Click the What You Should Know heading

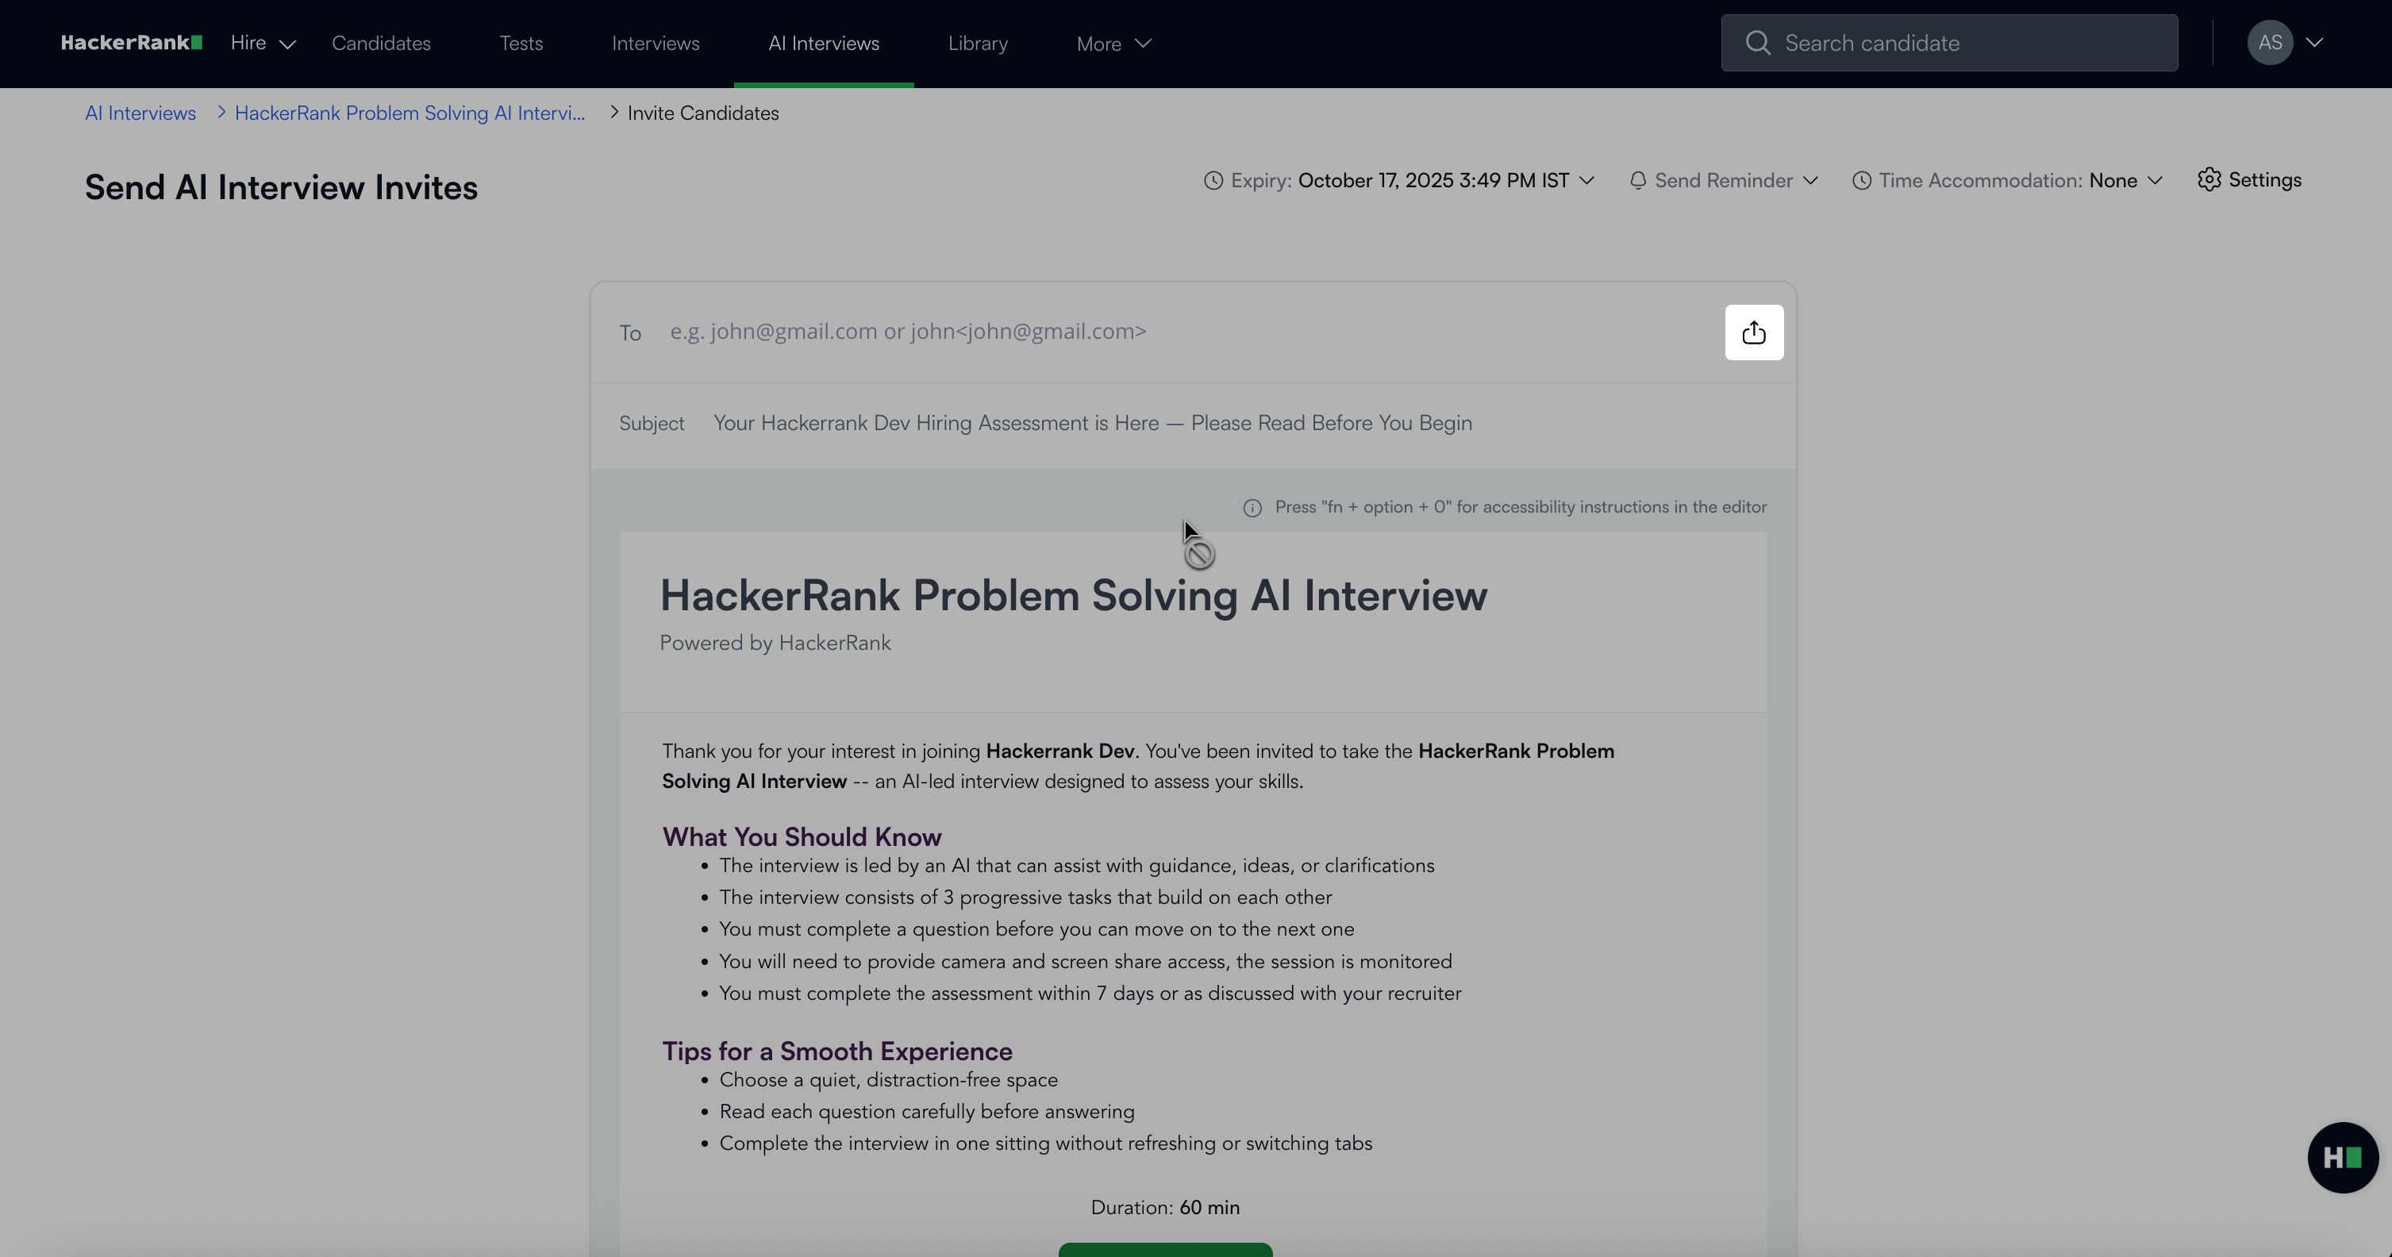click(802, 836)
